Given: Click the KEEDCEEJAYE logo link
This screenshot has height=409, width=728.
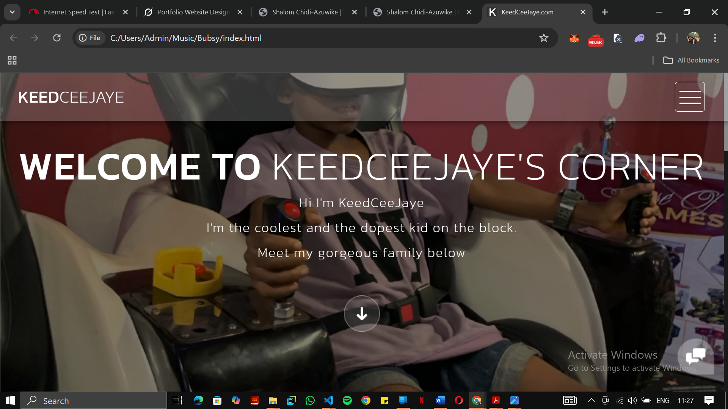Looking at the screenshot, I should click(x=71, y=97).
